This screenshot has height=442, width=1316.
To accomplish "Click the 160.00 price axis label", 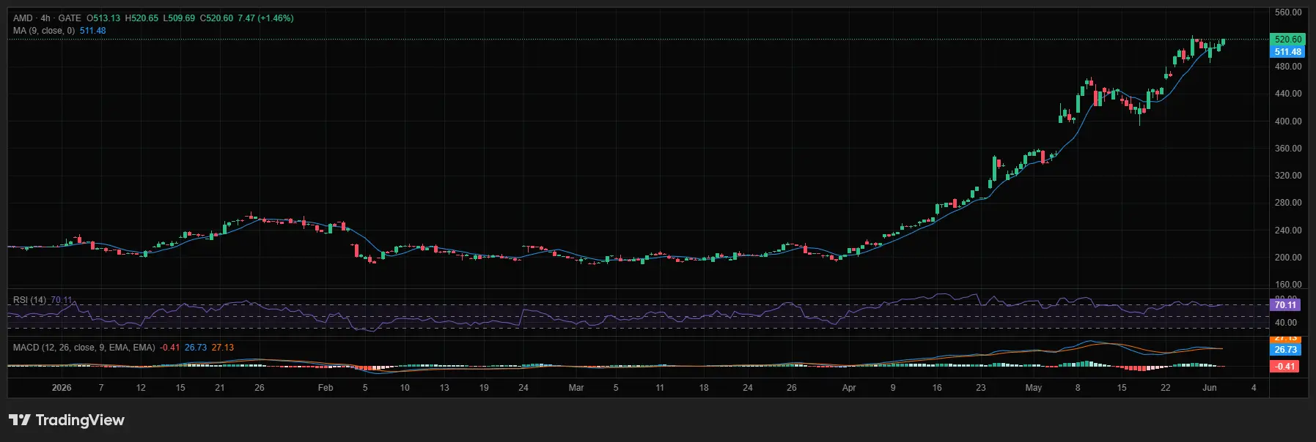I will 1288,285.
